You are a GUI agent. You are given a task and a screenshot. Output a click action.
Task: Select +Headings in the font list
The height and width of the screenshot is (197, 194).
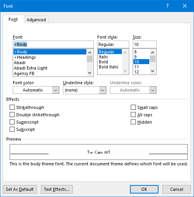pos(50,57)
